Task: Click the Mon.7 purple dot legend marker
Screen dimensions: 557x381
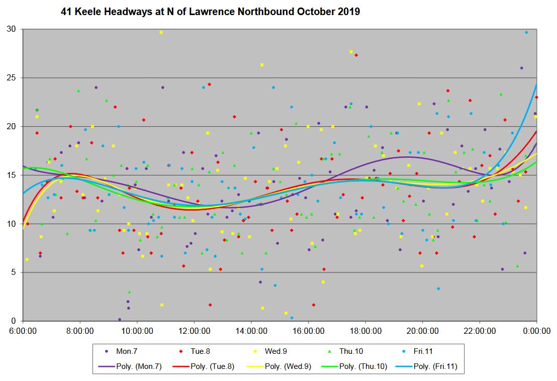Action: click(106, 352)
